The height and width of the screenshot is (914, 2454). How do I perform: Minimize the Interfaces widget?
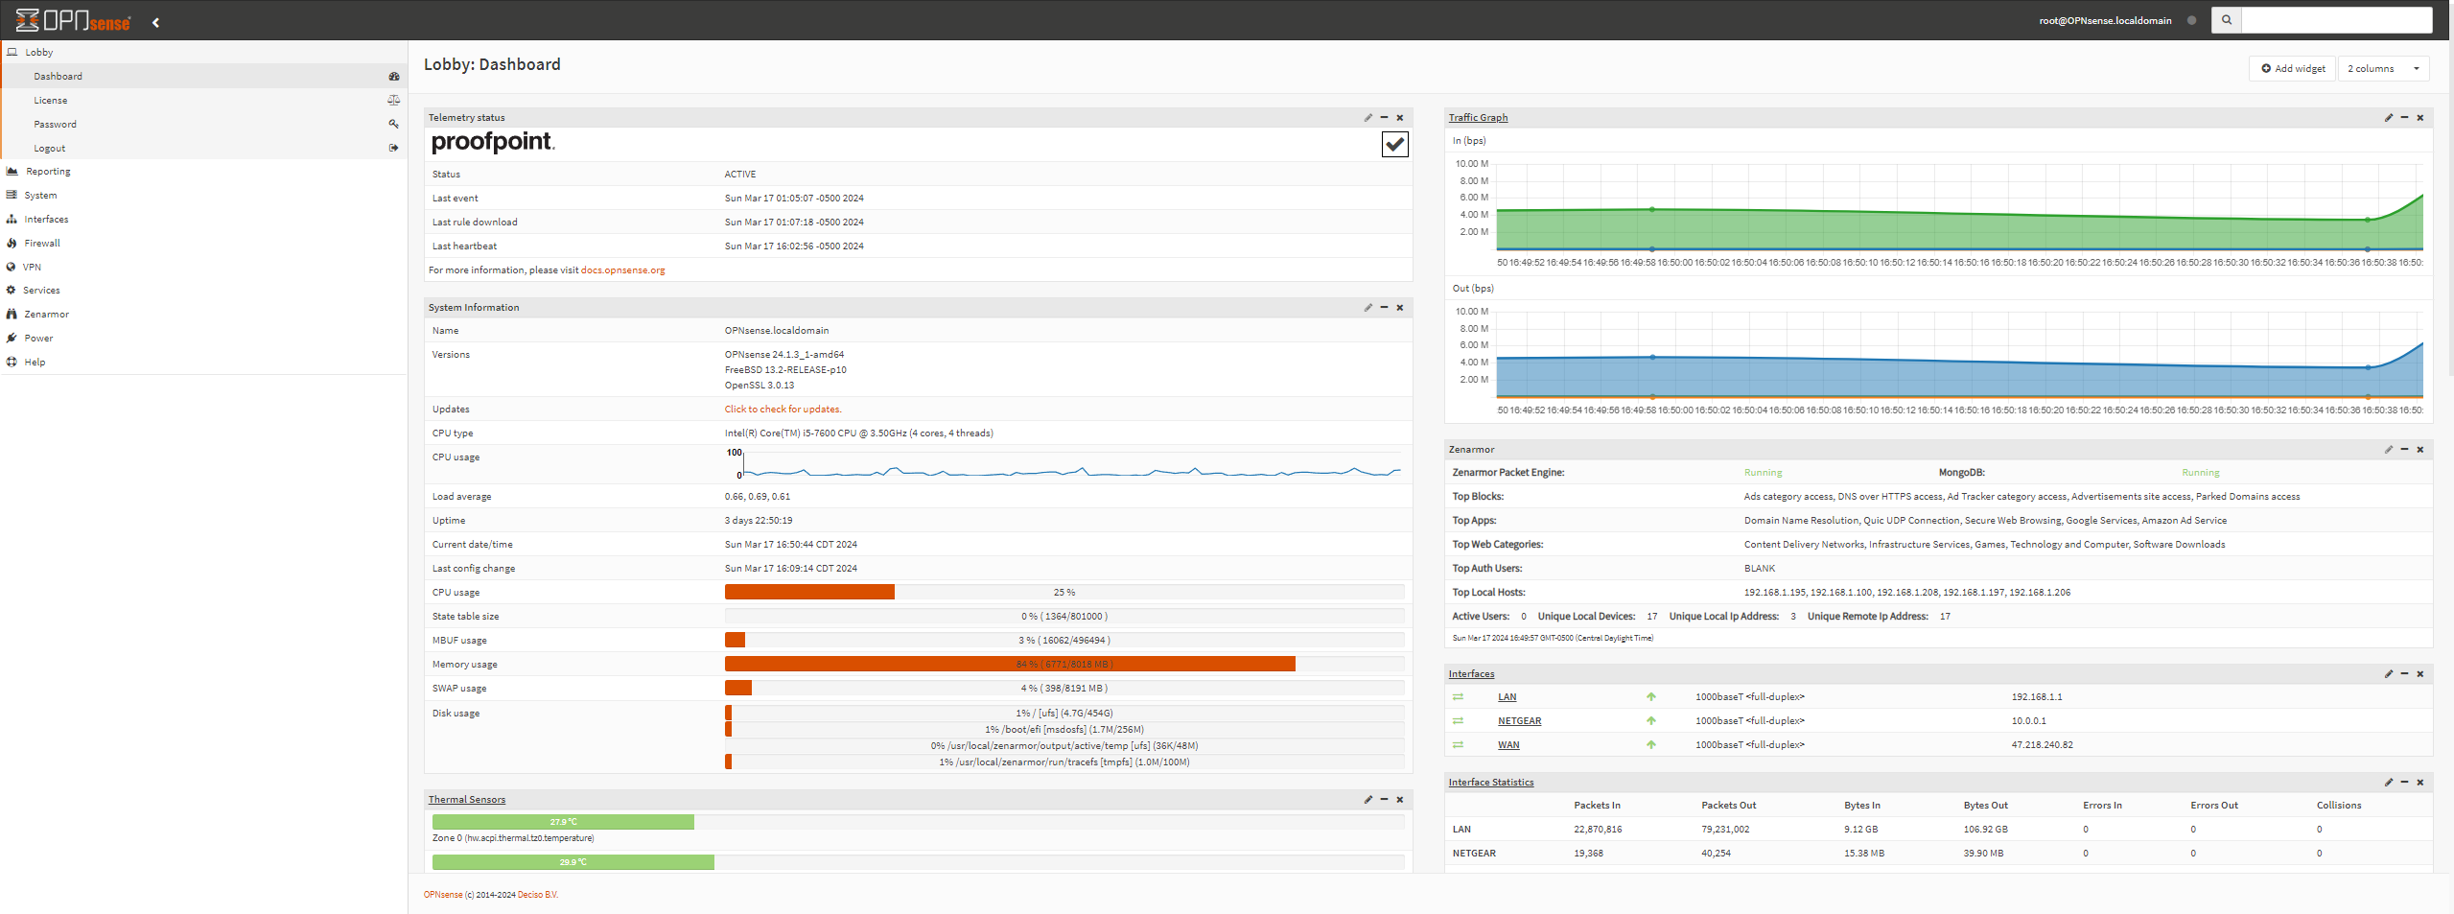tap(2404, 674)
